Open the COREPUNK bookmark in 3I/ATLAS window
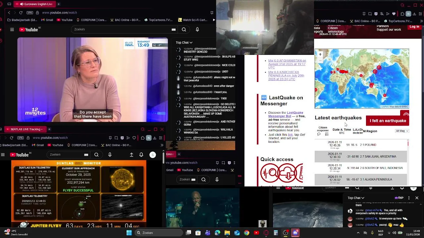The image size is (424, 238). pos(82,145)
